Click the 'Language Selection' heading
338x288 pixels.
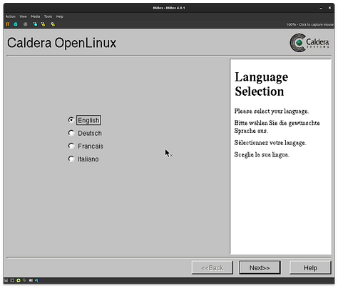262,84
